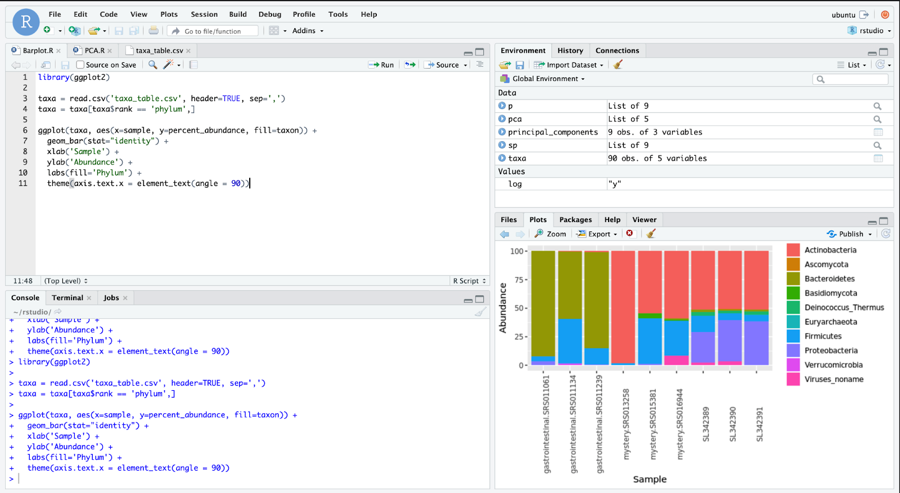Viewport: 900px width, 493px height.
Task: Open the List view dropdown in Environment
Action: pyautogui.click(x=851, y=65)
